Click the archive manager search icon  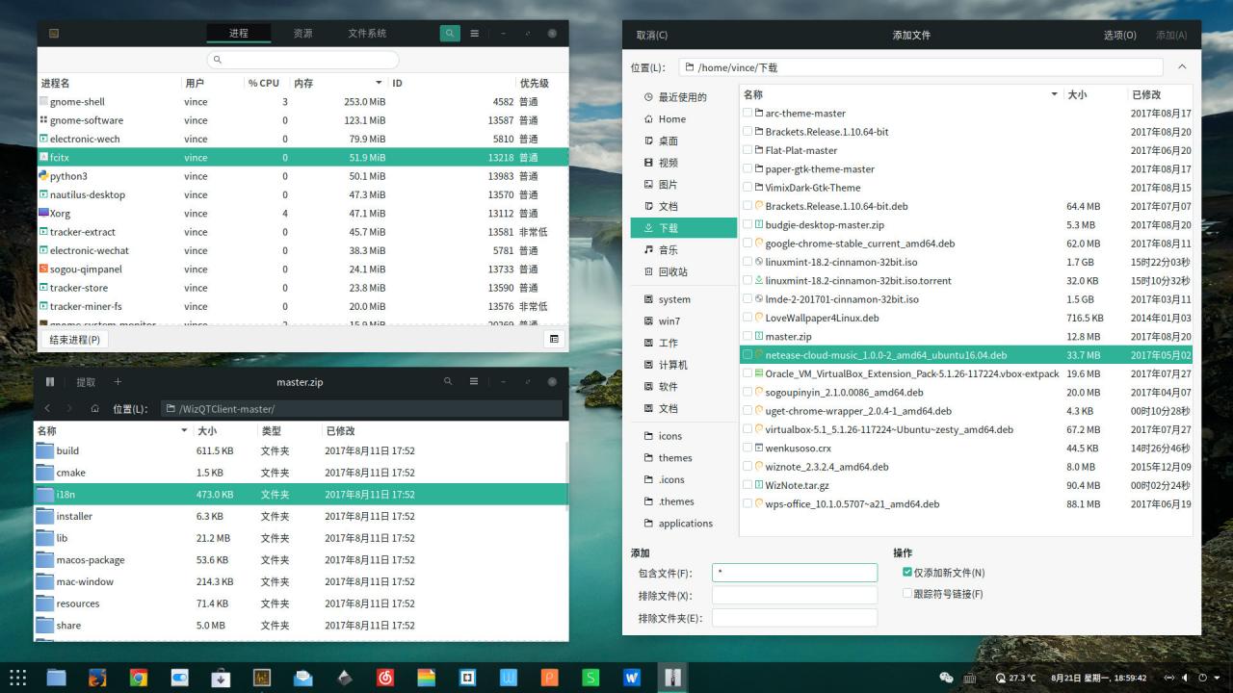tap(448, 381)
